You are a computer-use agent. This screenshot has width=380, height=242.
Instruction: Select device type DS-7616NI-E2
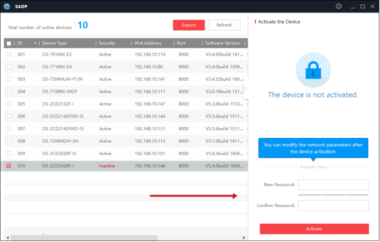pyautogui.click(x=57, y=54)
